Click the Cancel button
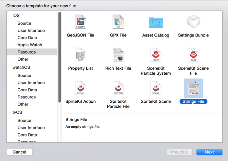The width and height of the screenshot is (228, 161). (20, 152)
